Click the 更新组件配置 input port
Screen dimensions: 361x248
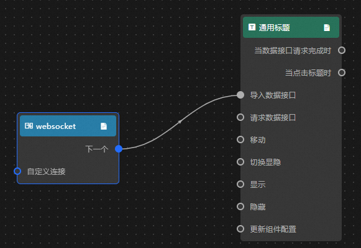pos(240,229)
